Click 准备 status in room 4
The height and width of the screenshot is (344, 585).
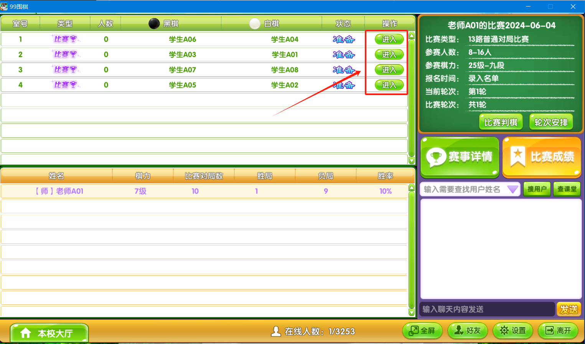point(344,85)
